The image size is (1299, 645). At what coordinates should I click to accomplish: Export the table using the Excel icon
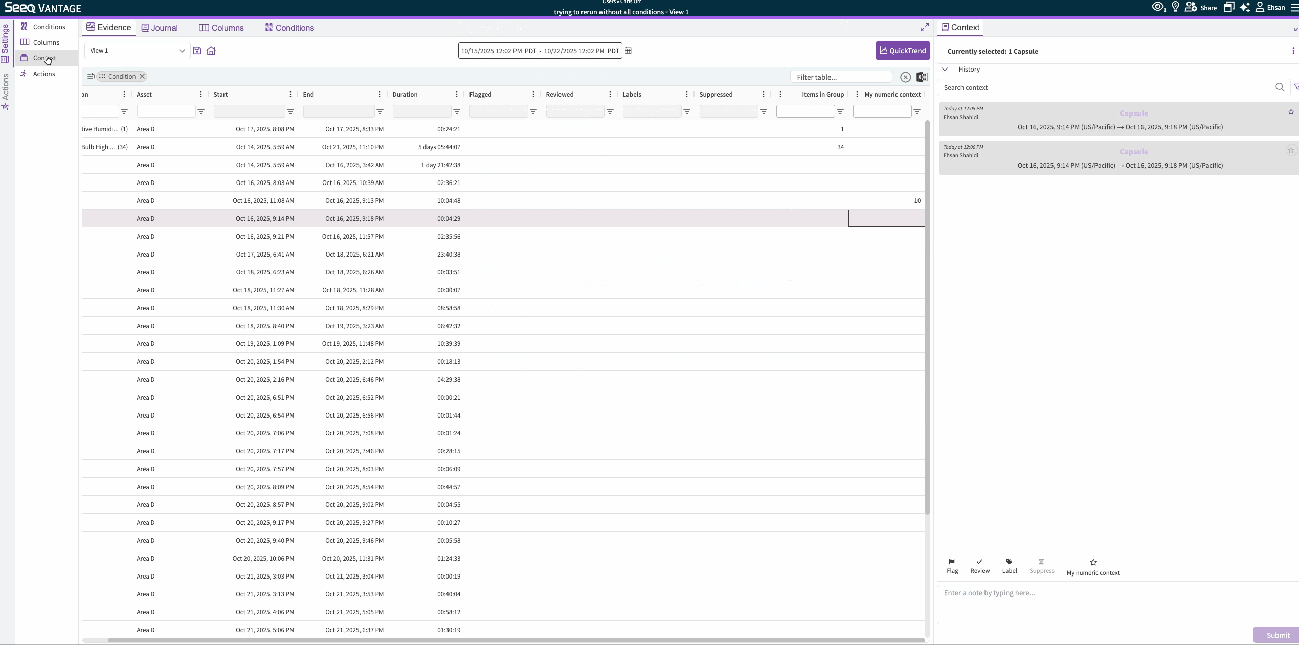point(922,77)
